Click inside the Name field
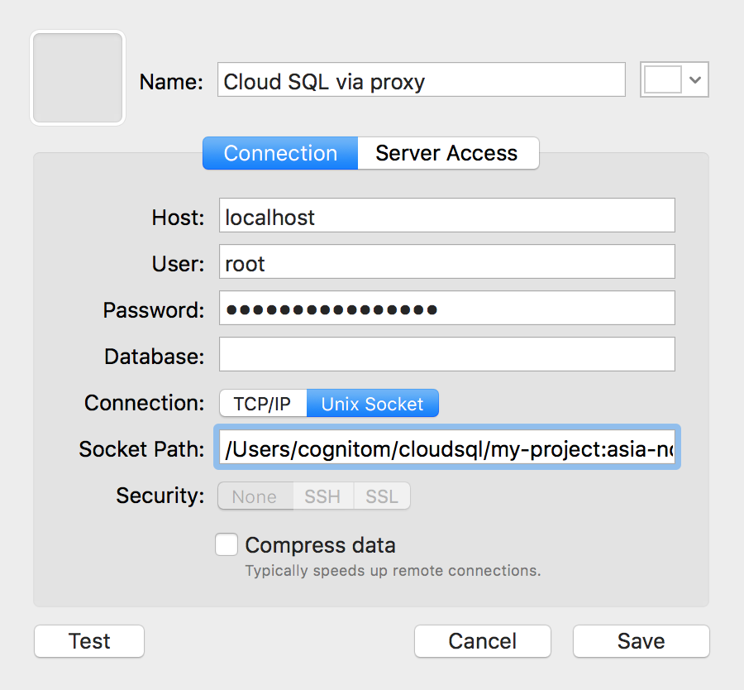Viewport: 744px width, 690px height. pyautogui.click(x=421, y=79)
